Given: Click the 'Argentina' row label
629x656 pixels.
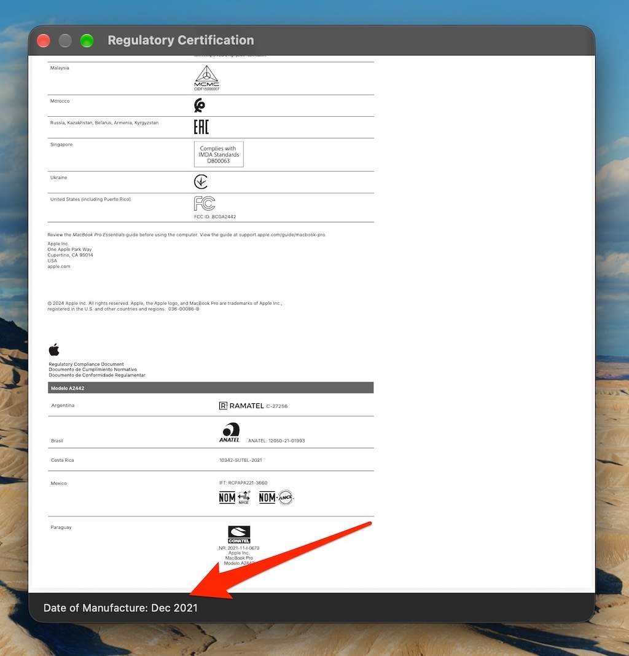Looking at the screenshot, I should click(x=63, y=405).
